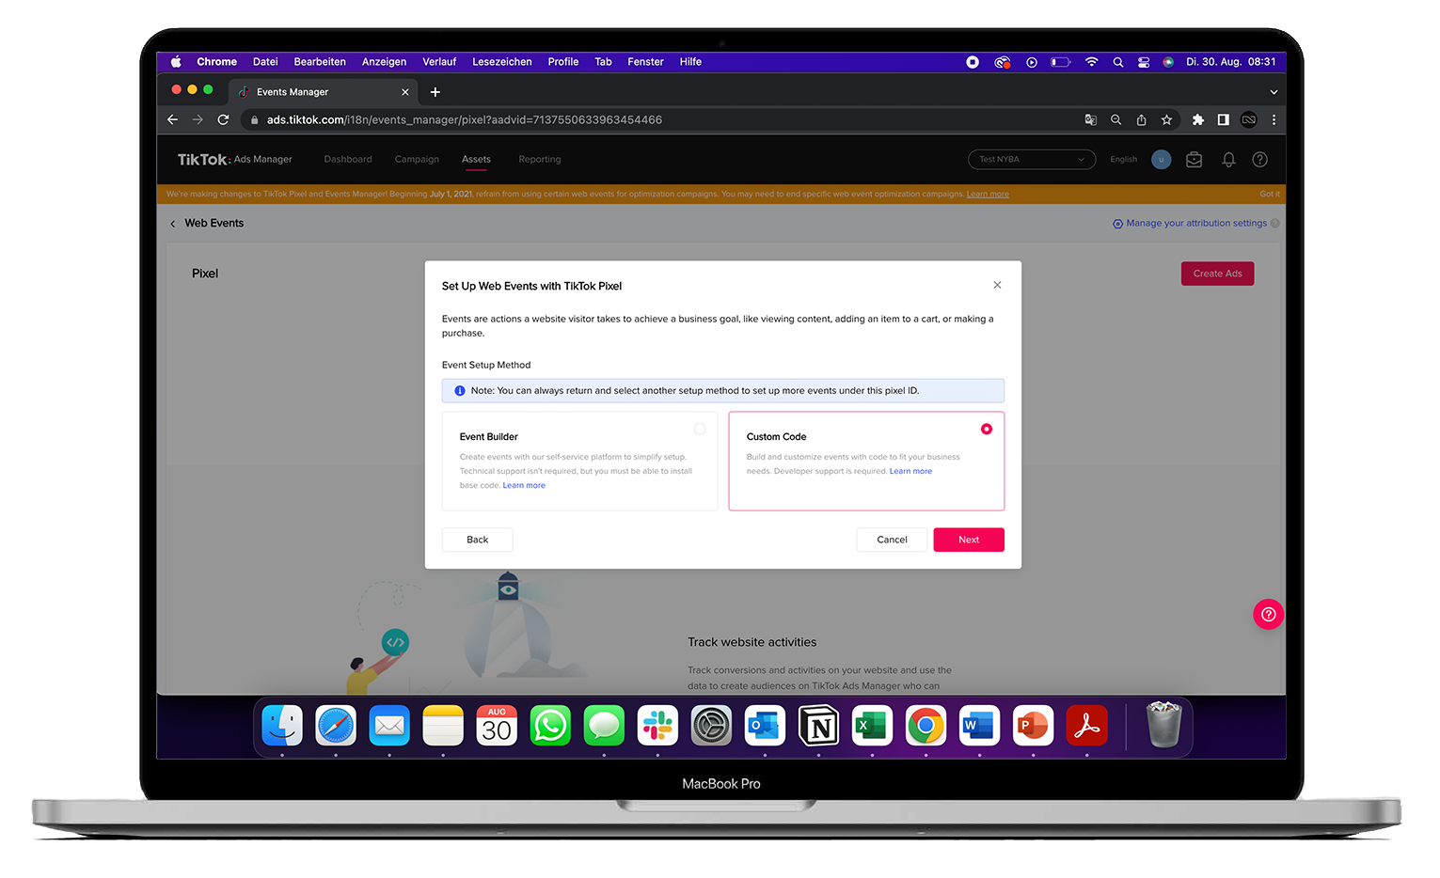Screen dimensions: 1440x878
Task: Select the Event Builder radio button
Action: (x=700, y=429)
